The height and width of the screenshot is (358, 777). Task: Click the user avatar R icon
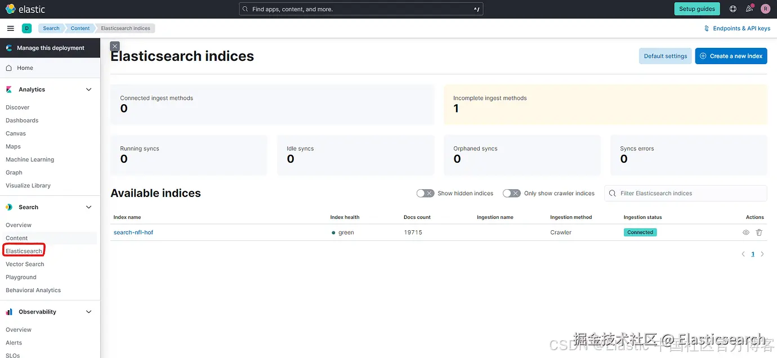765,9
